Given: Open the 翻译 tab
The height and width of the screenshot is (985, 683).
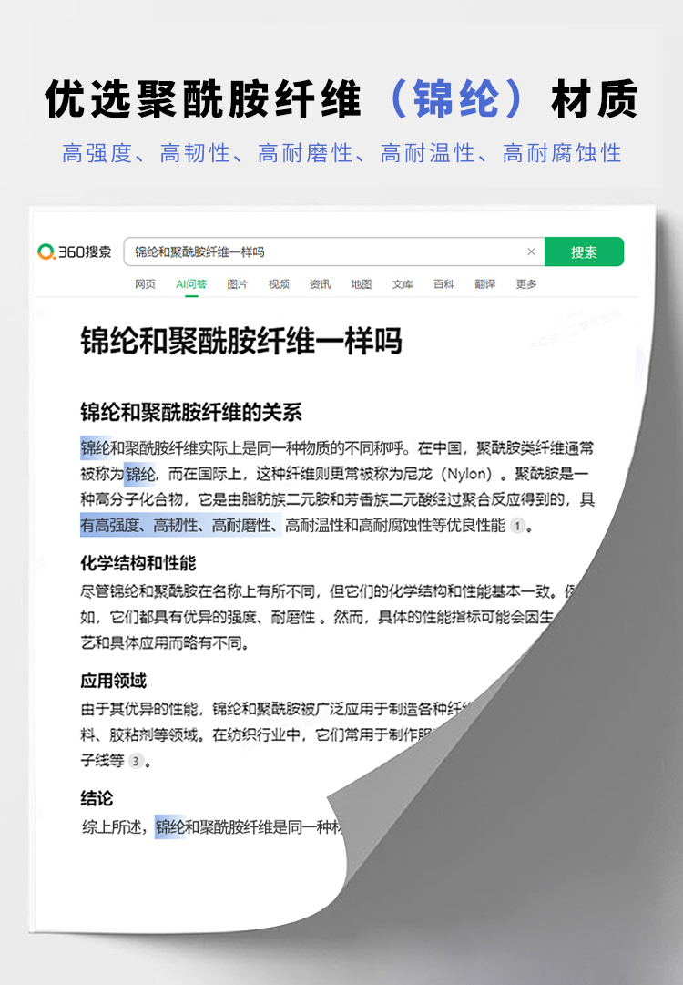Looking at the screenshot, I should coord(485,284).
